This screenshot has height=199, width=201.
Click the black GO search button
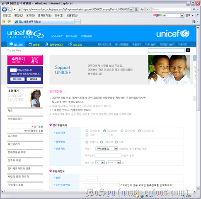[188, 50]
